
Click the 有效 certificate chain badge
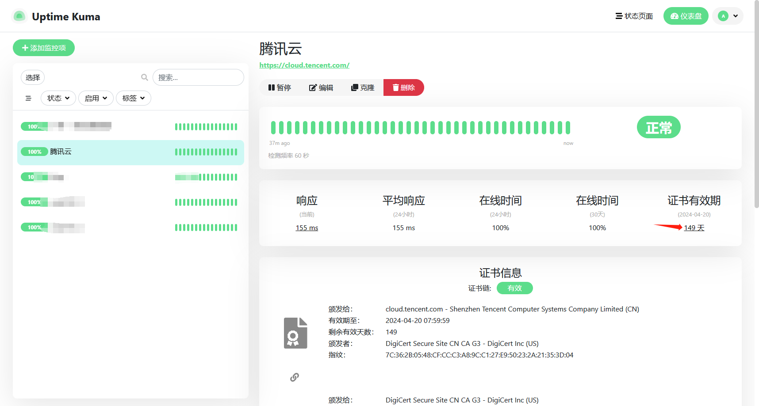515,288
